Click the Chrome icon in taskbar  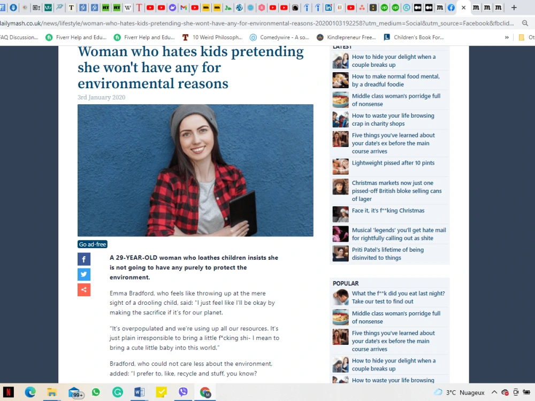click(x=205, y=392)
